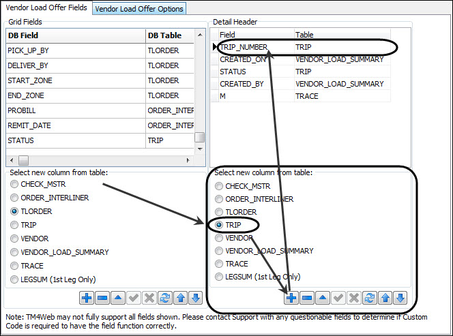
Task: Click move-down arrow icon under Grid Fields
Action: coord(196,298)
